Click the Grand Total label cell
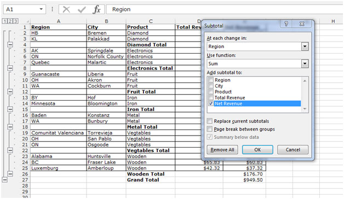This screenshot has height=199, width=344. [x=151, y=180]
